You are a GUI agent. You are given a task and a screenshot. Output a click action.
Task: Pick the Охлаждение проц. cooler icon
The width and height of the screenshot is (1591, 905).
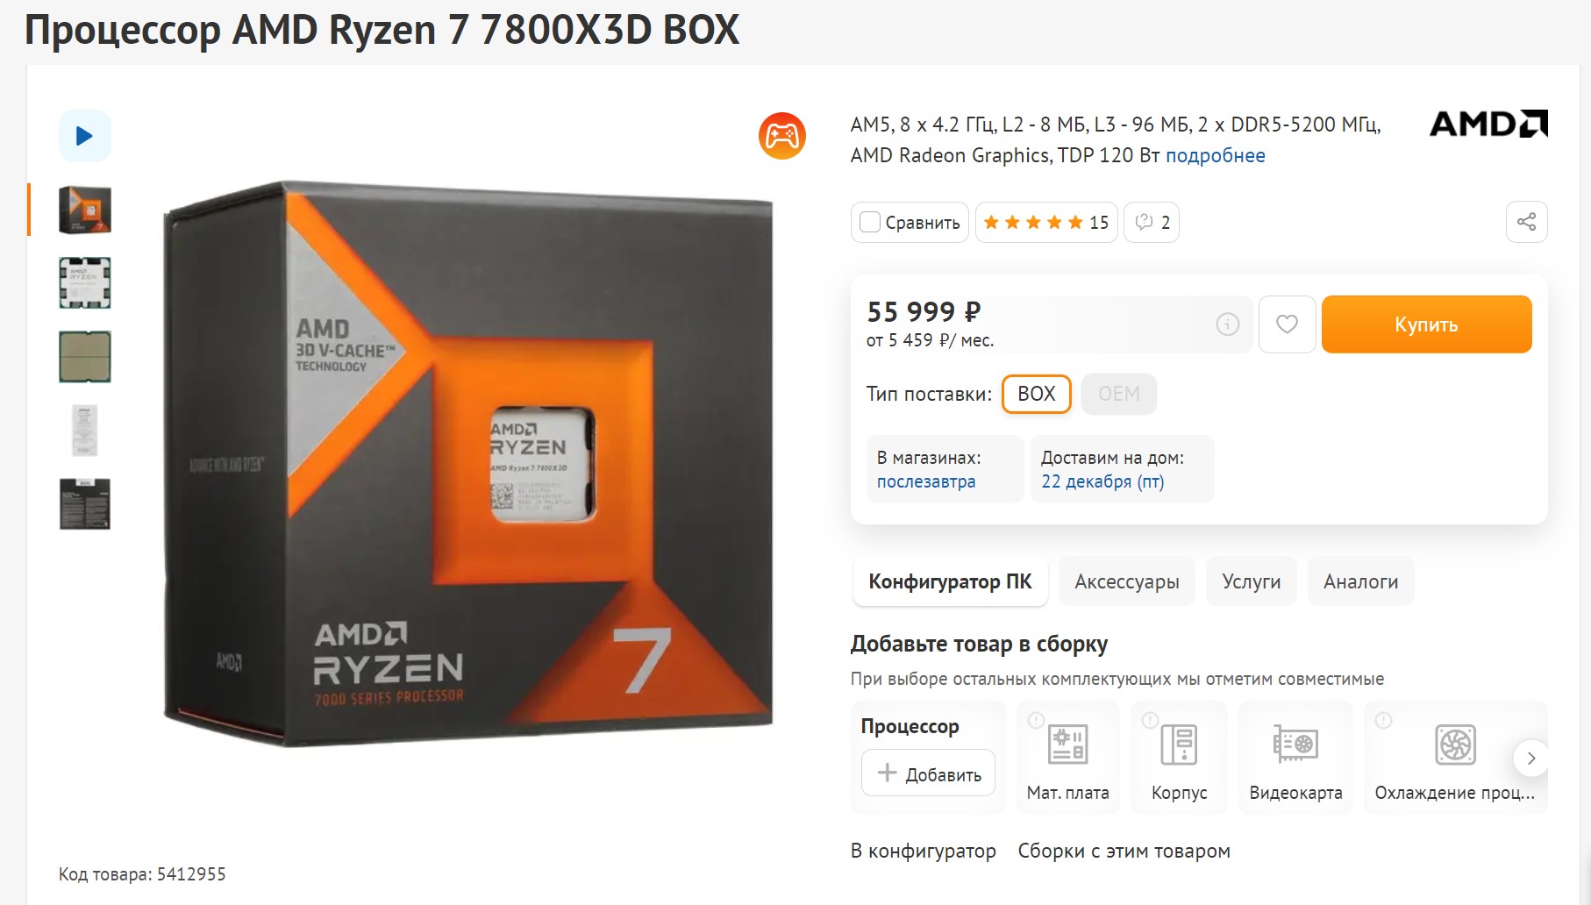(1455, 745)
